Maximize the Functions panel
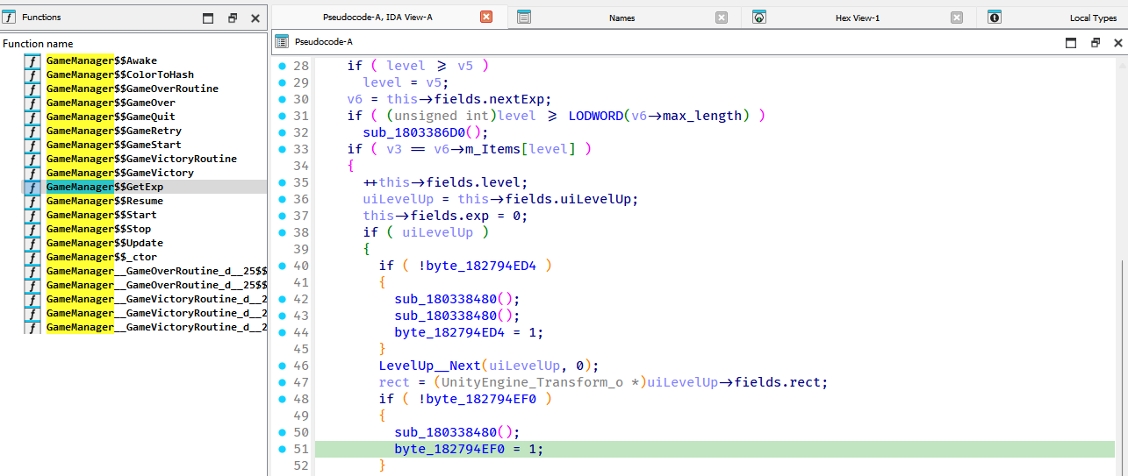This screenshot has width=1128, height=476. point(208,18)
